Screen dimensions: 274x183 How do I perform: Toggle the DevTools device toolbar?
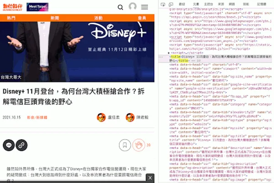171,5
